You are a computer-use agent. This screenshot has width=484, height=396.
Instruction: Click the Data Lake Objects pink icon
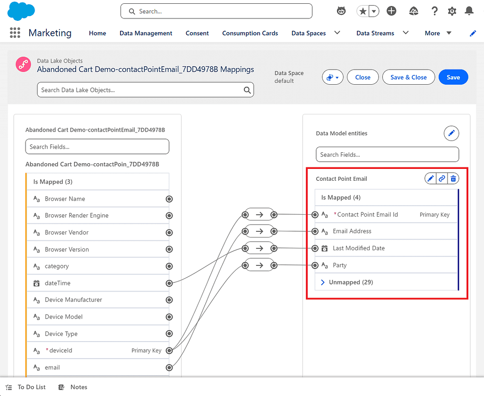[x=24, y=64]
